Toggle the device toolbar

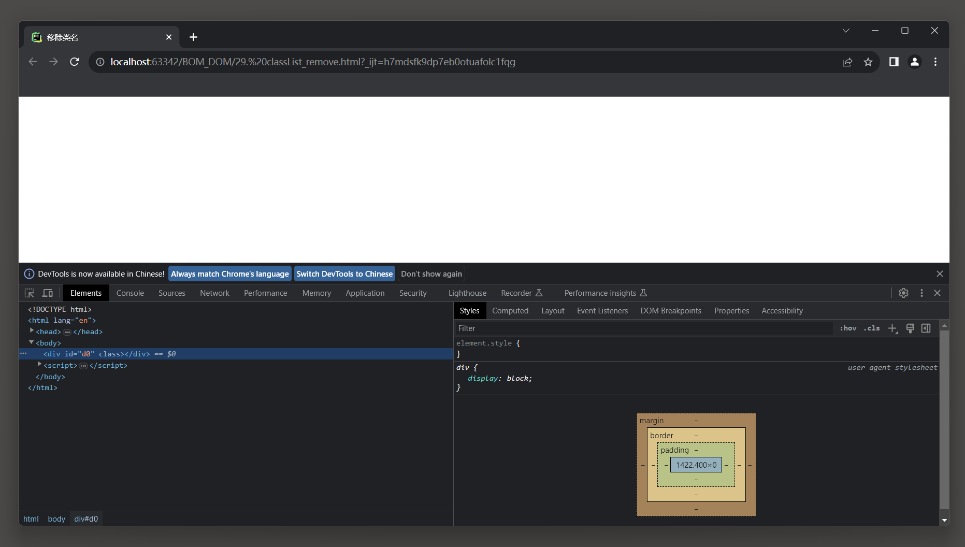(48, 293)
